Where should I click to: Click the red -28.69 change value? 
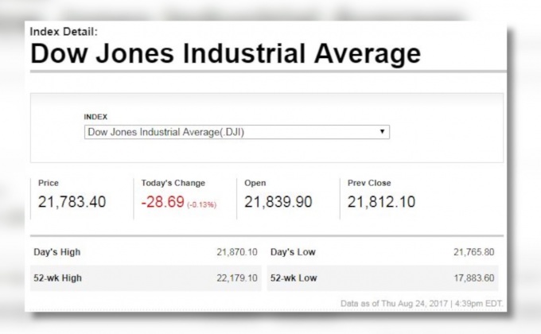(x=162, y=202)
